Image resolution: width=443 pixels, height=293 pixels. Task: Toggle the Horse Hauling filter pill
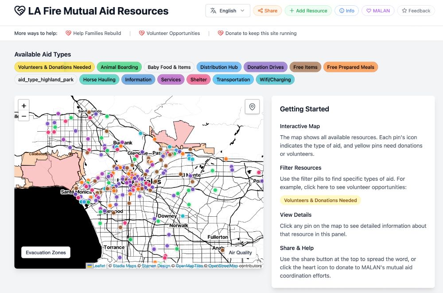pyautogui.click(x=99, y=79)
